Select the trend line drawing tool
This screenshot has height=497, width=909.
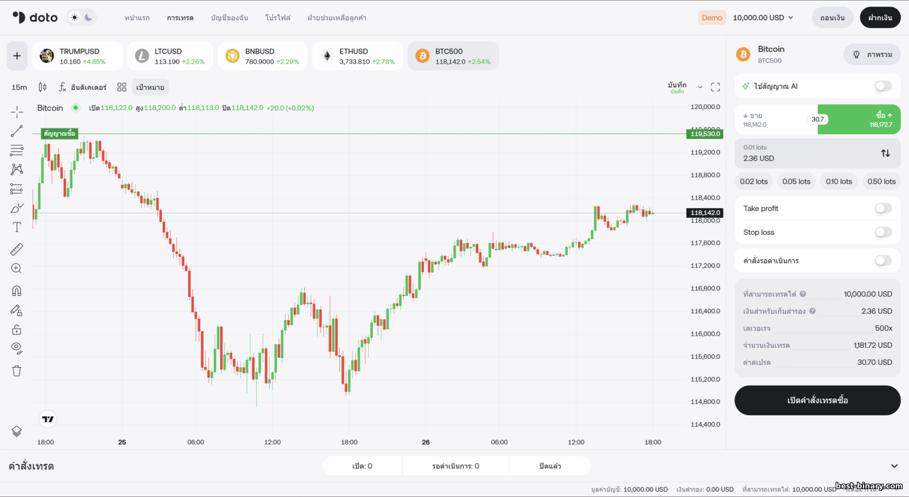[17, 131]
